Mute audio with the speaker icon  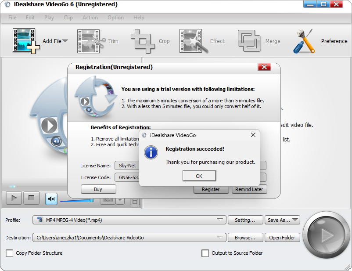(51, 199)
